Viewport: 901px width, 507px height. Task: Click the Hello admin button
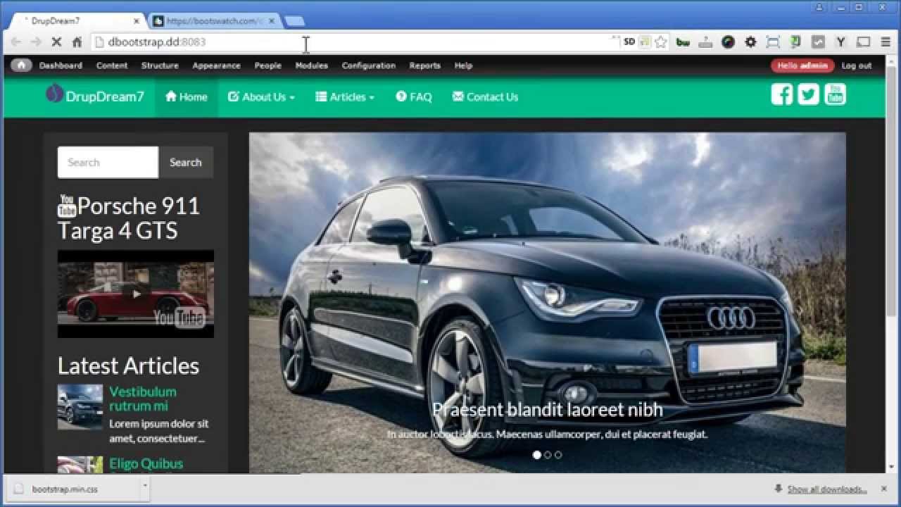[x=802, y=65]
